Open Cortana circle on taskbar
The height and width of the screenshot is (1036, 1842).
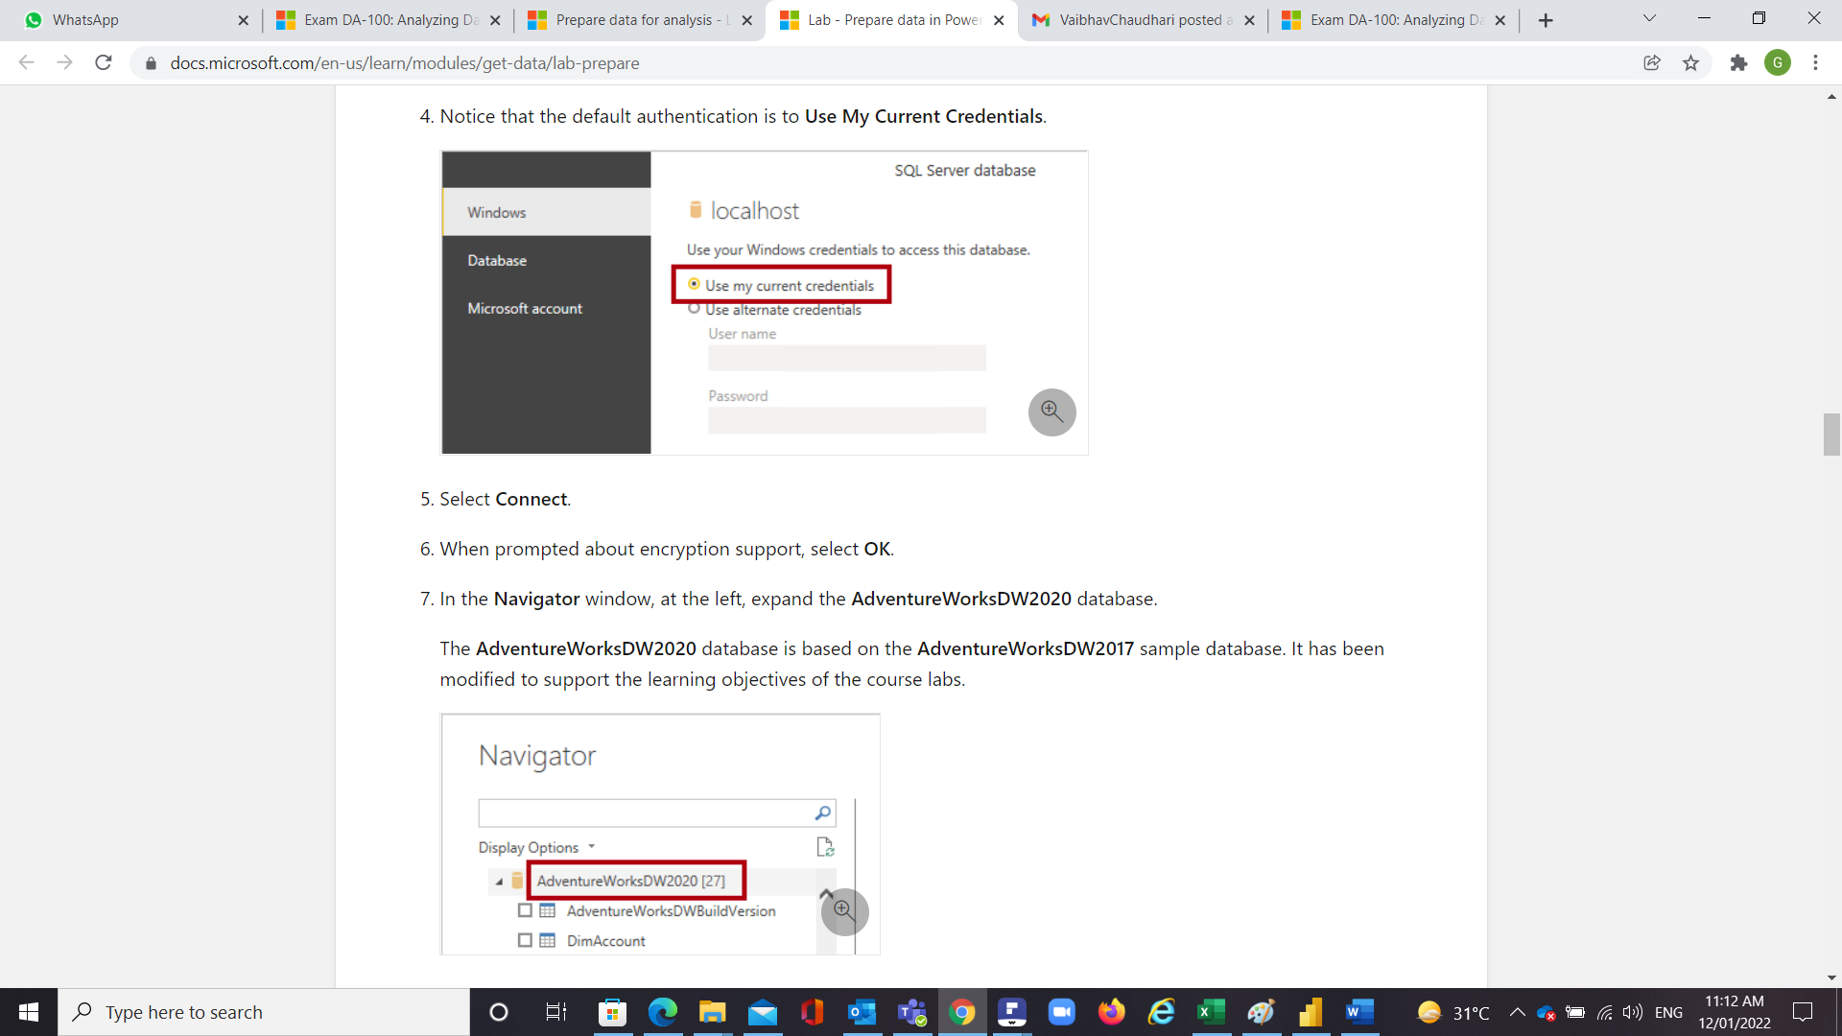tap(499, 1012)
